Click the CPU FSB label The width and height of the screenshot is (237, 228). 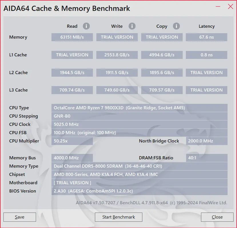click(18, 133)
